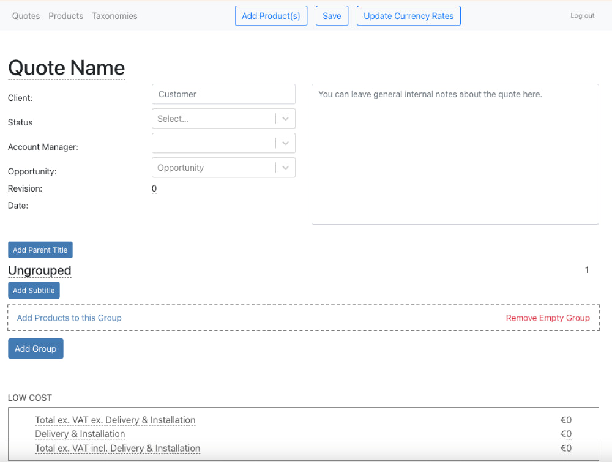This screenshot has height=462, width=612.
Task: Save the current quote
Action: 332,16
